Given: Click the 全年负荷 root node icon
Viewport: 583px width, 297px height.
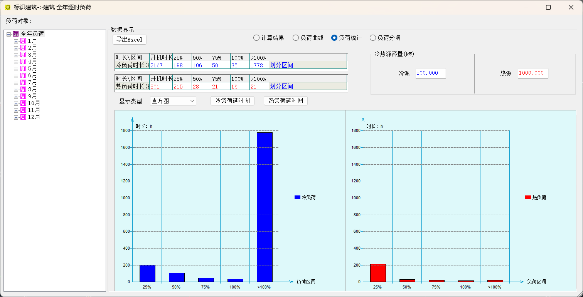Looking at the screenshot, I should 16,34.
